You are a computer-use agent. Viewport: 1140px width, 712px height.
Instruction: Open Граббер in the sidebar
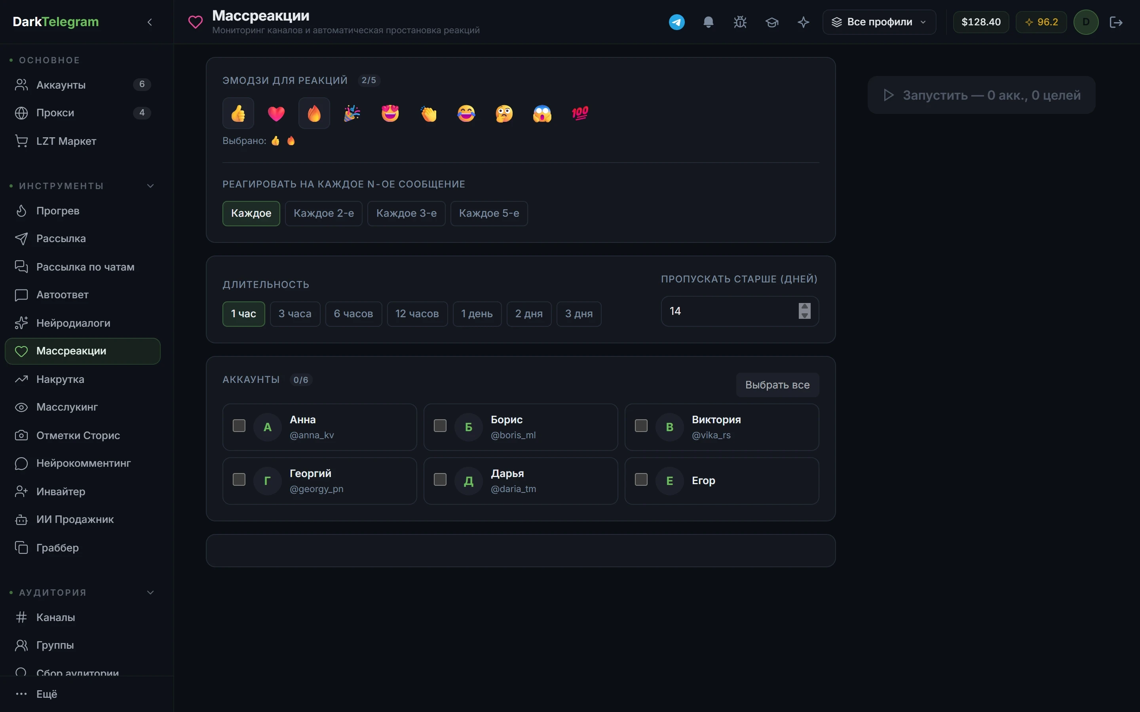point(82,548)
